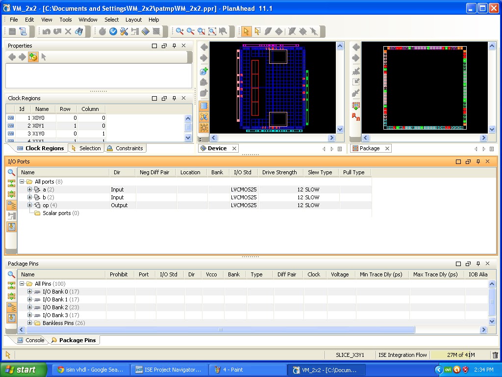
Task: Click the script document icon beside Save
Action: pos(23,31)
